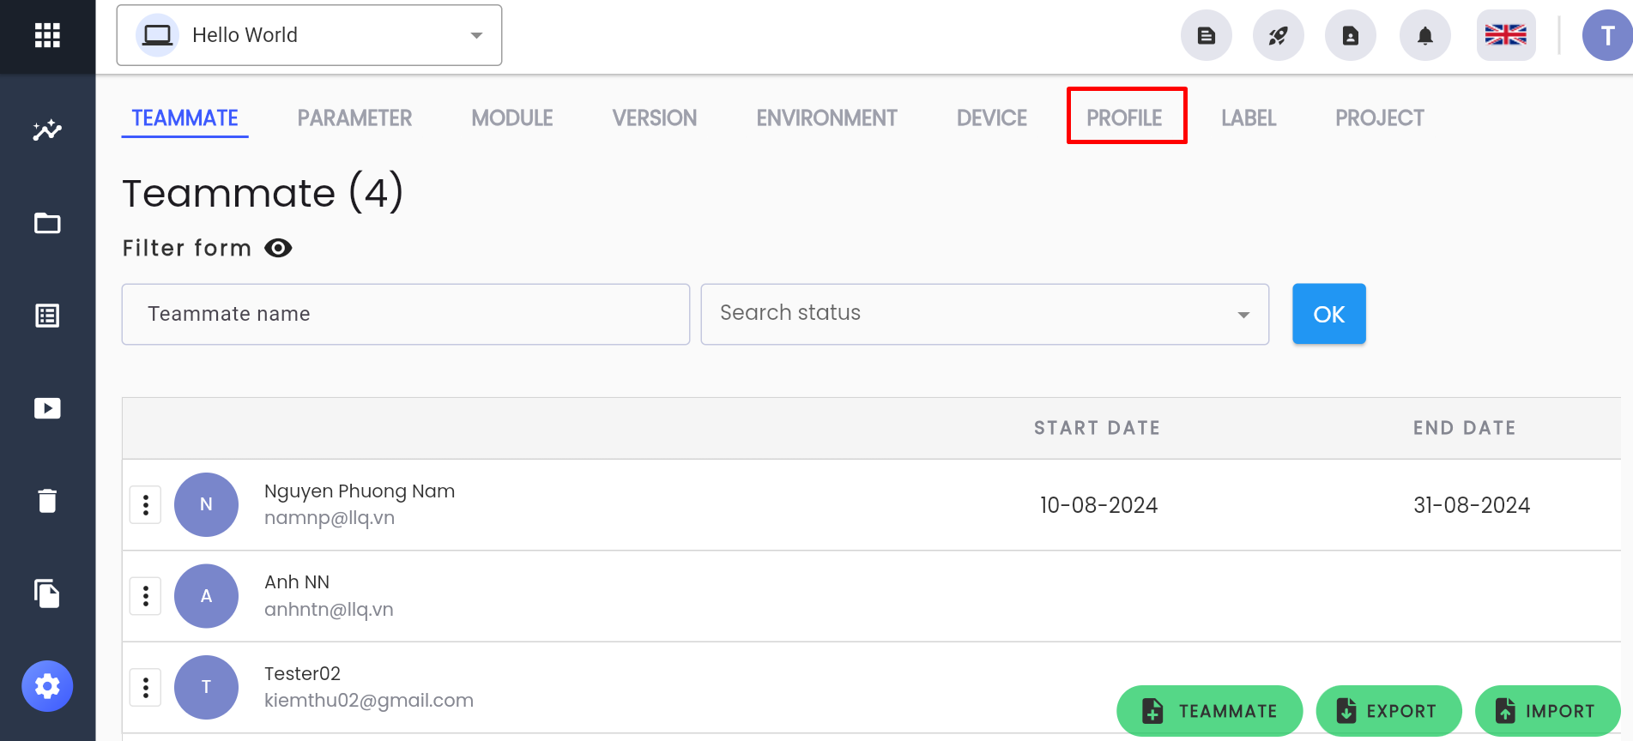
Task: Toggle filter form visibility eye icon
Action: click(x=278, y=248)
